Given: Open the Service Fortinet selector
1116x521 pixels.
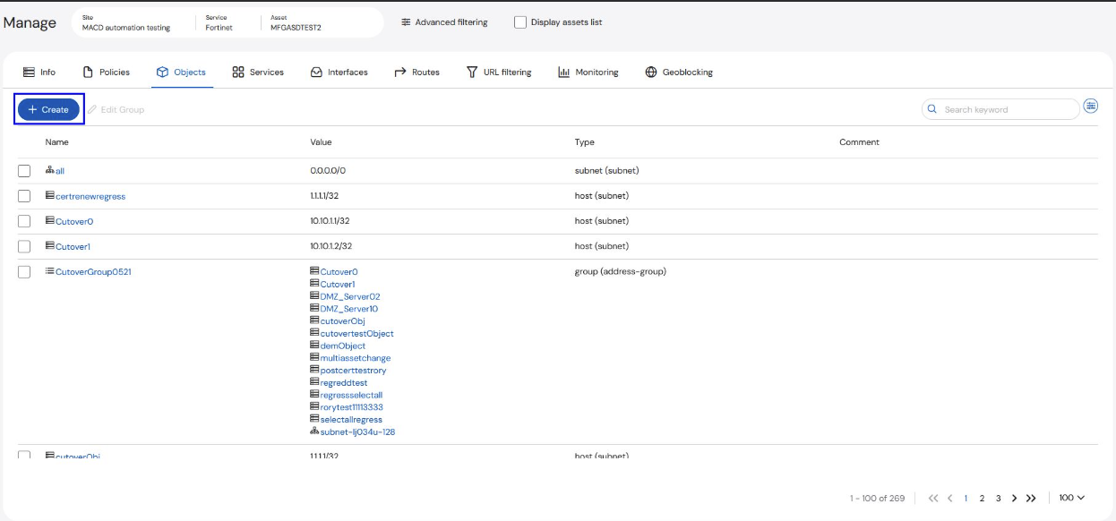Looking at the screenshot, I should coord(219,22).
